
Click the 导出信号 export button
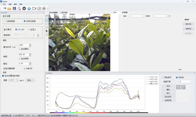click(x=168, y=97)
